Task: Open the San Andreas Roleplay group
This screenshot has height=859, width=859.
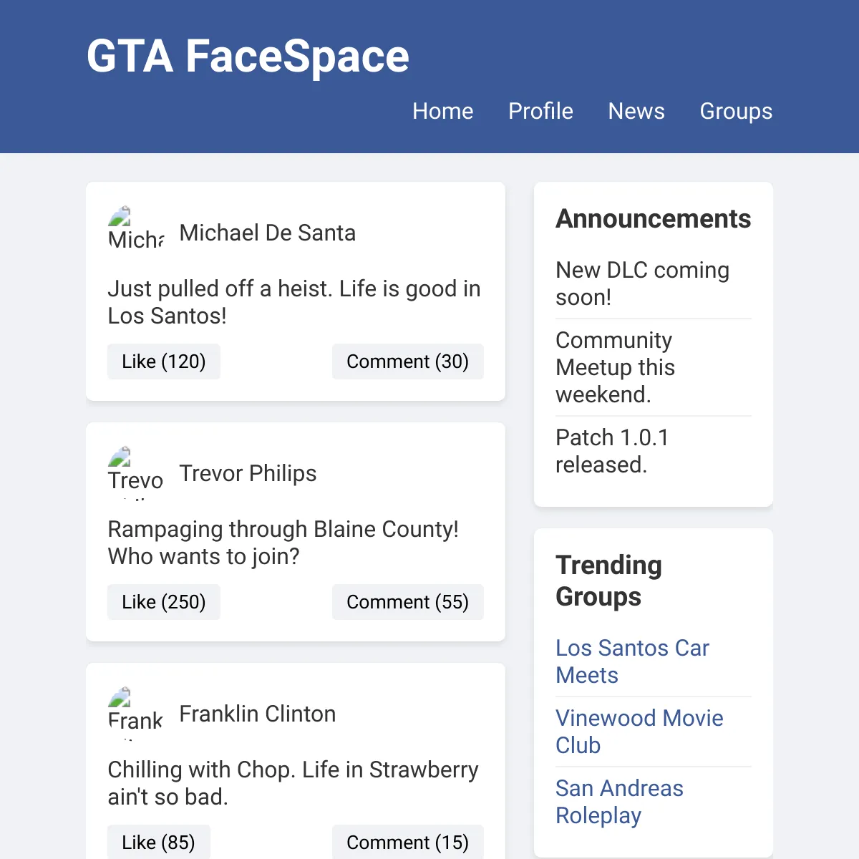Action: (x=619, y=802)
